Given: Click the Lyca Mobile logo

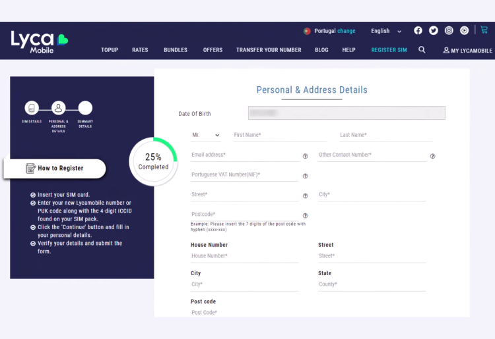Looking at the screenshot, I should [x=40, y=41].
